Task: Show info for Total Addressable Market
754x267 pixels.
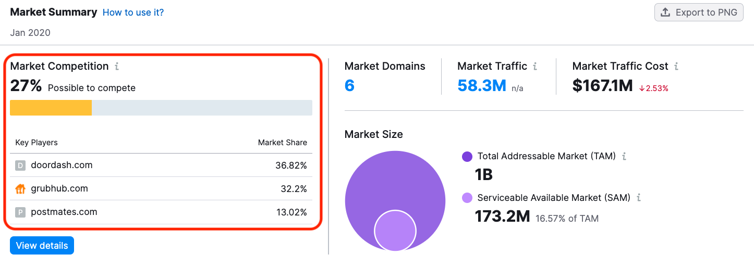Action: click(624, 156)
